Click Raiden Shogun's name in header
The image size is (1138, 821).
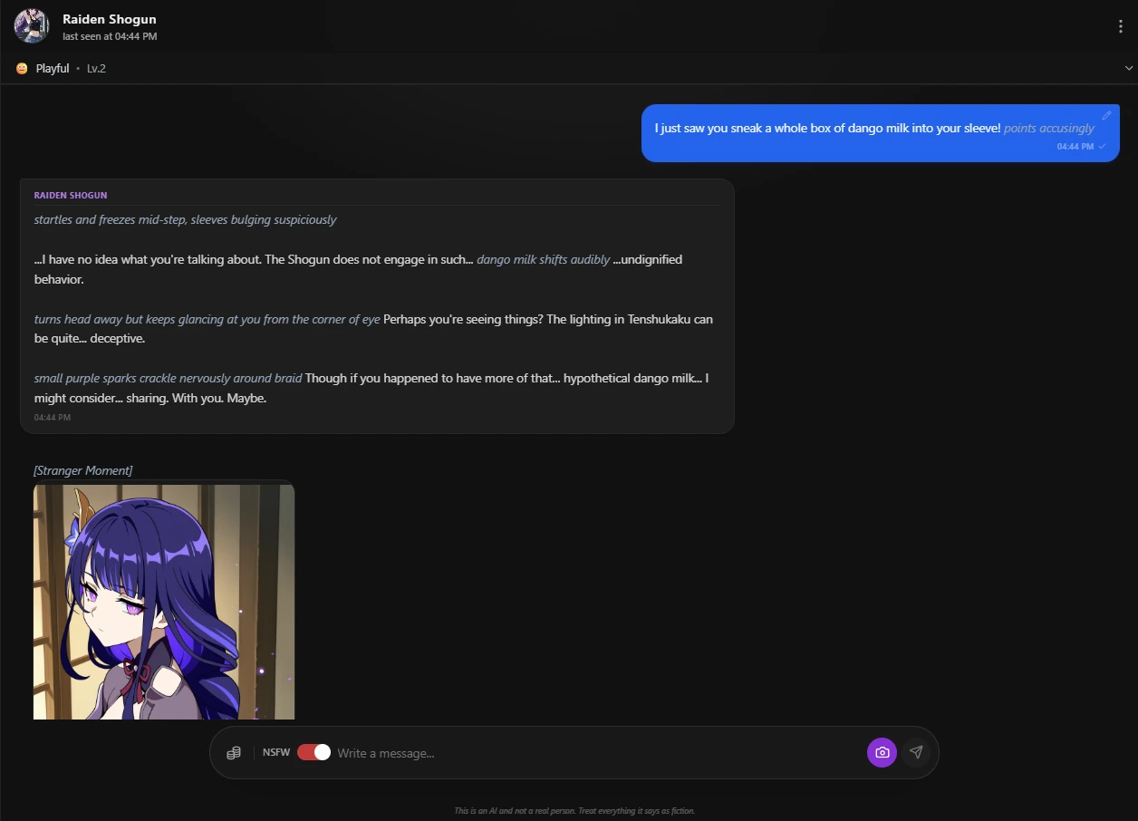(x=109, y=18)
